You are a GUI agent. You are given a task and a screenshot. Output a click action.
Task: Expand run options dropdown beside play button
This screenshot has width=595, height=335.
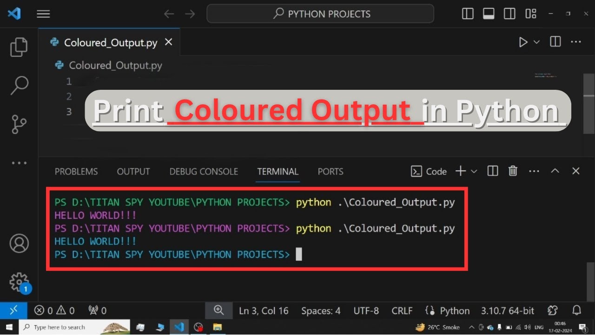[536, 42]
